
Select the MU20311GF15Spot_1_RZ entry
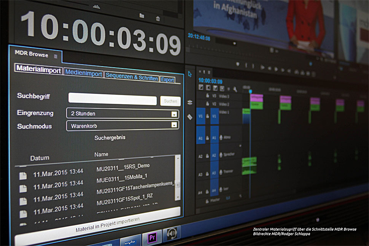[125, 200]
